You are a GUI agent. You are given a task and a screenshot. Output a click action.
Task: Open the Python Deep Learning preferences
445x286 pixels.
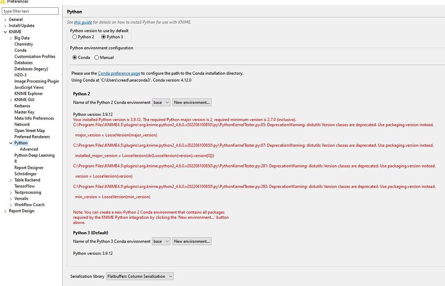coord(34,155)
